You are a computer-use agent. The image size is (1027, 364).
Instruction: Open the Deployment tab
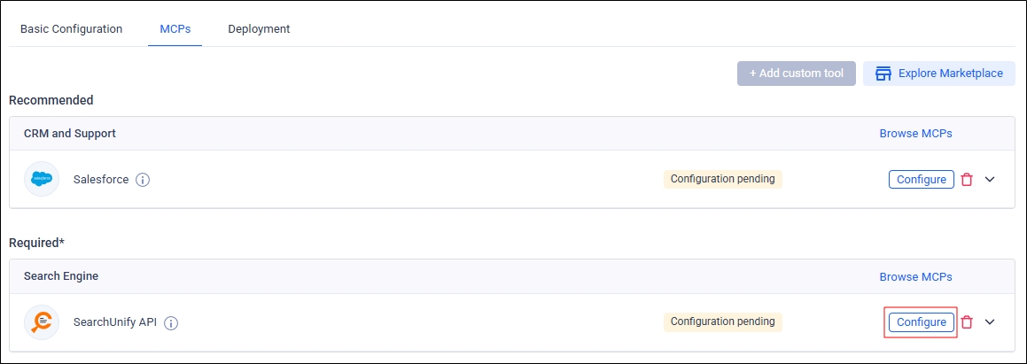click(259, 29)
